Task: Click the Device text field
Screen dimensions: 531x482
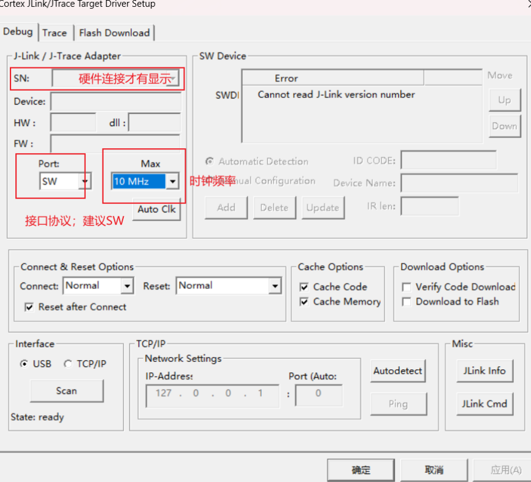Action: [116, 101]
